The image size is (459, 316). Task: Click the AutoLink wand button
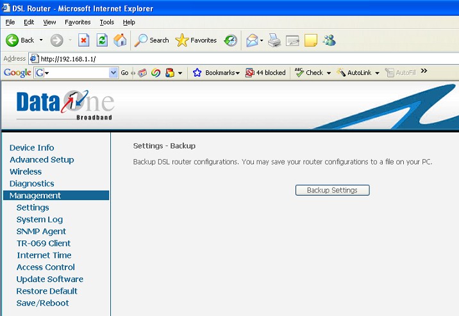click(354, 73)
